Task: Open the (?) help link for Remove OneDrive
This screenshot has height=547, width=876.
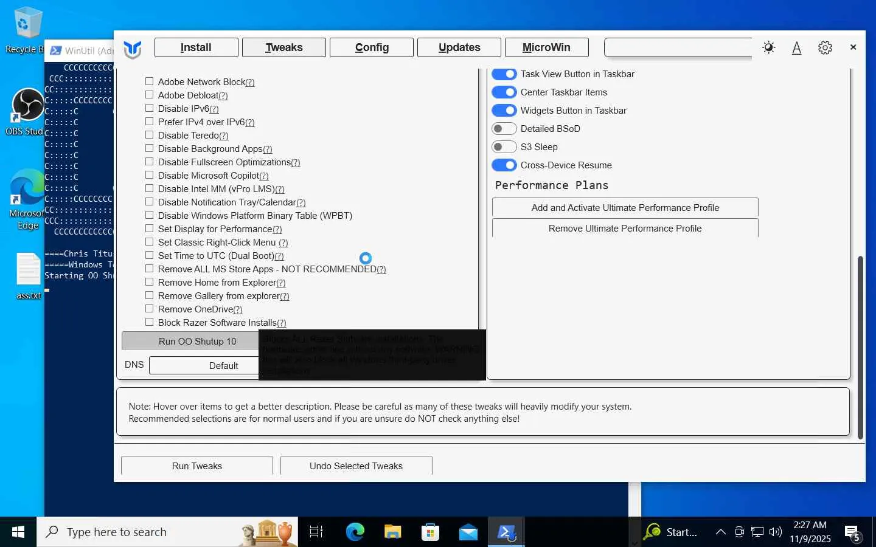Action: [238, 310]
